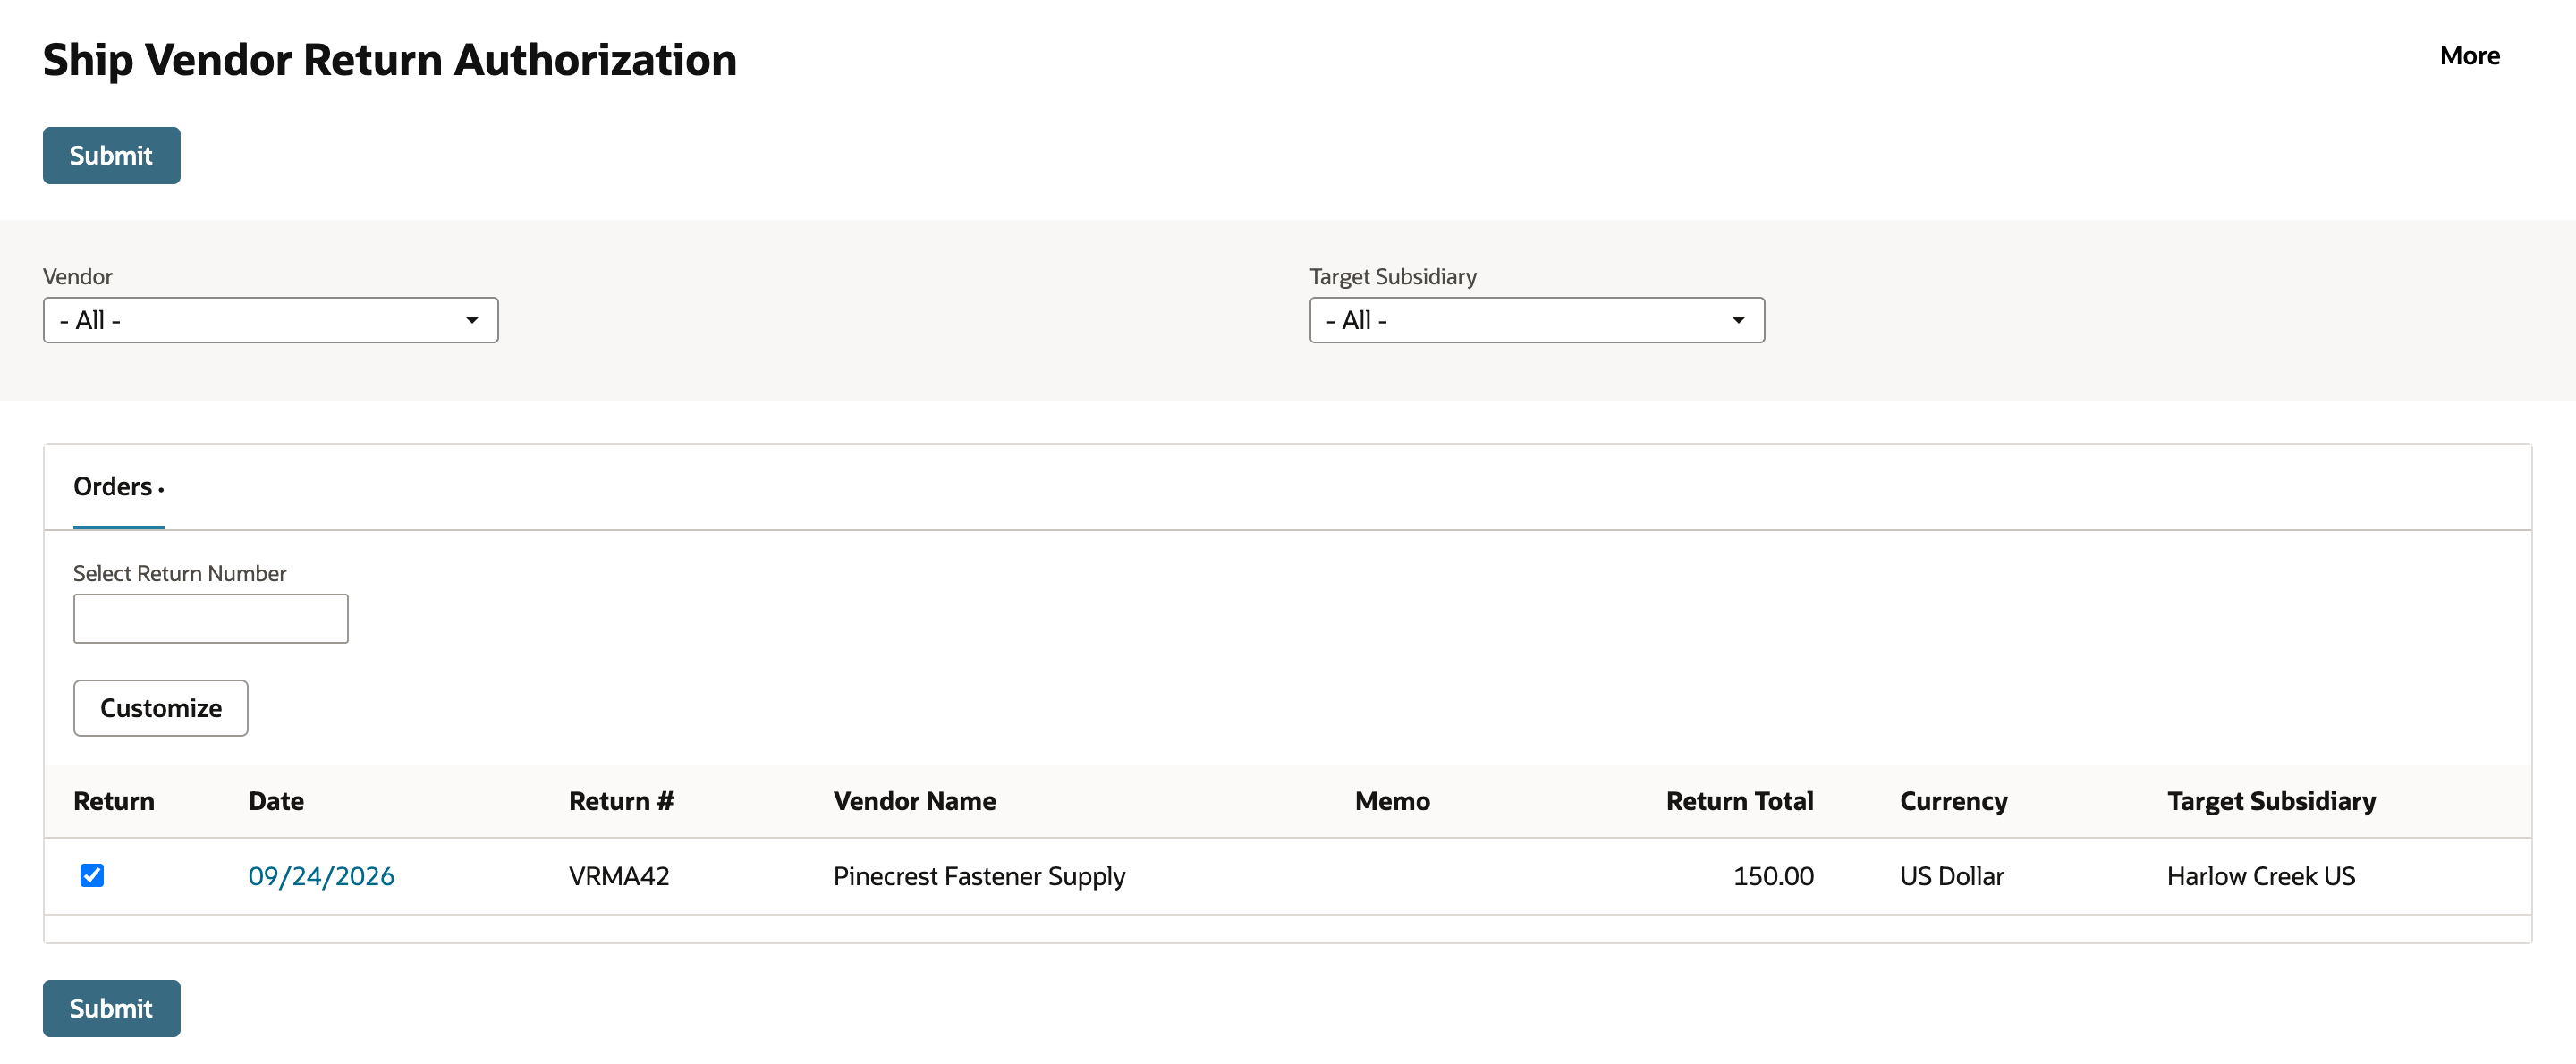This screenshot has height=1064, width=2576.
Task: Sort by the Date column header
Action: [x=276, y=801]
